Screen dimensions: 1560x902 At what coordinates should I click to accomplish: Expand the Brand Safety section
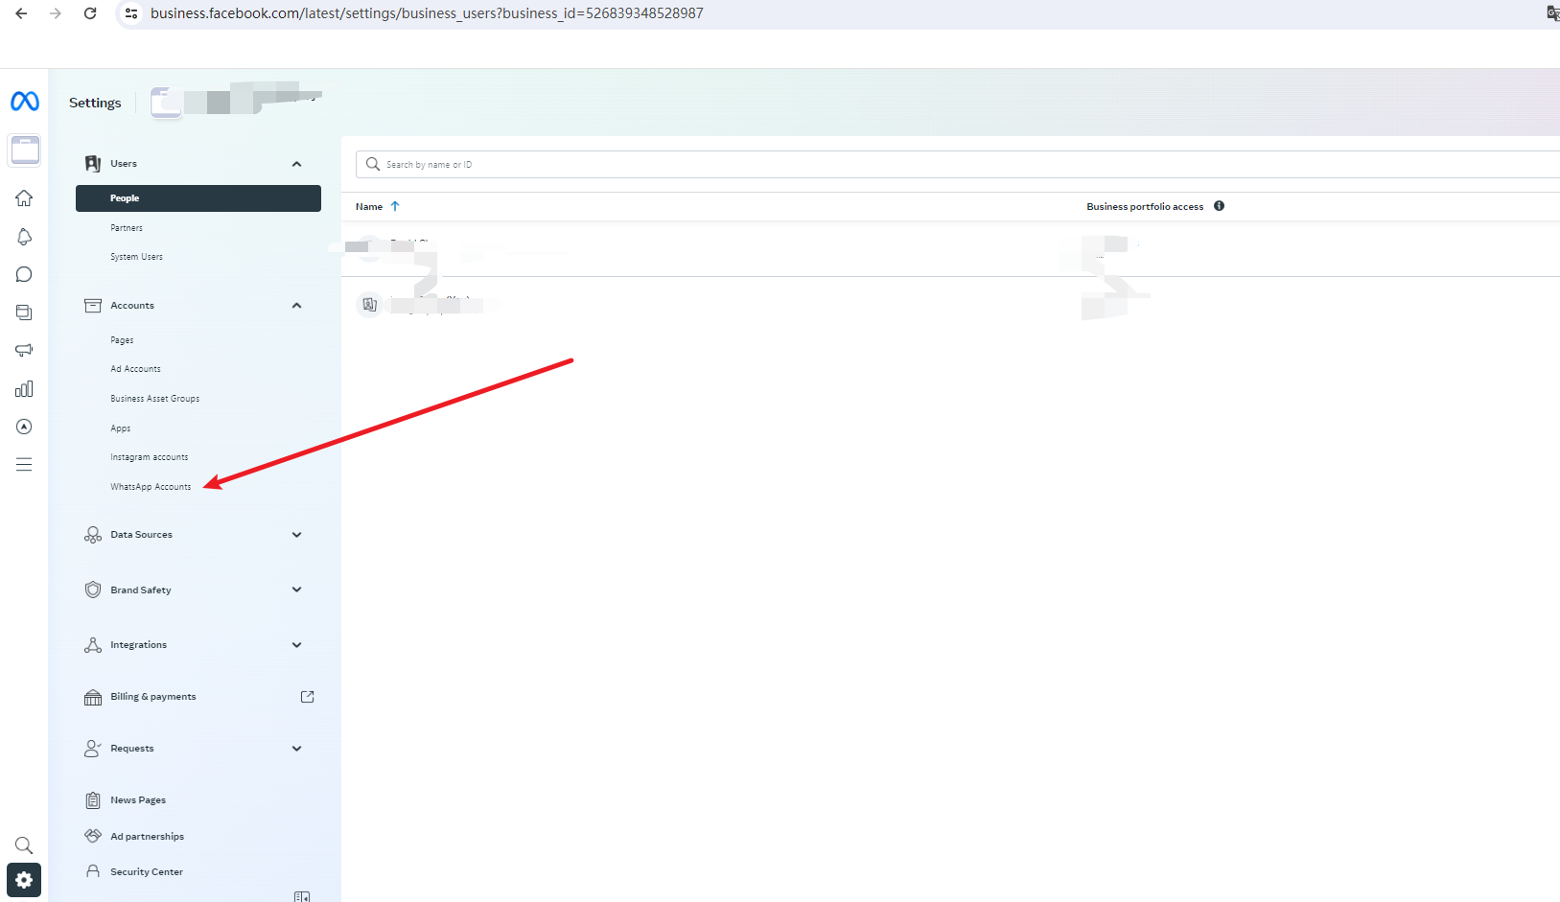[x=296, y=590]
